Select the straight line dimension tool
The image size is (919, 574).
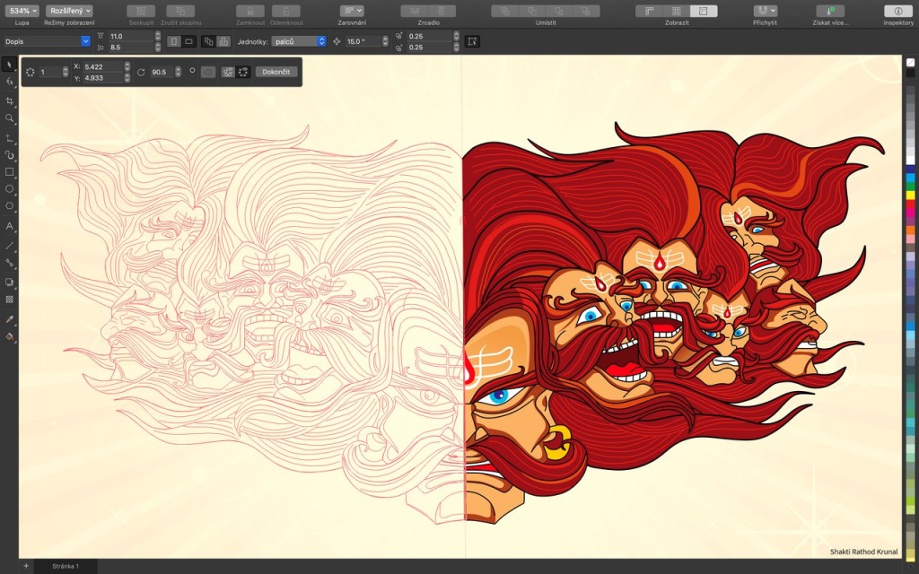(x=9, y=246)
